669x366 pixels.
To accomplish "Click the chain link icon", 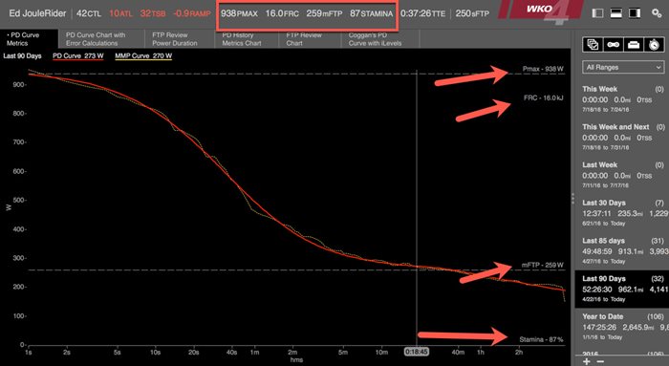I will click(x=614, y=44).
